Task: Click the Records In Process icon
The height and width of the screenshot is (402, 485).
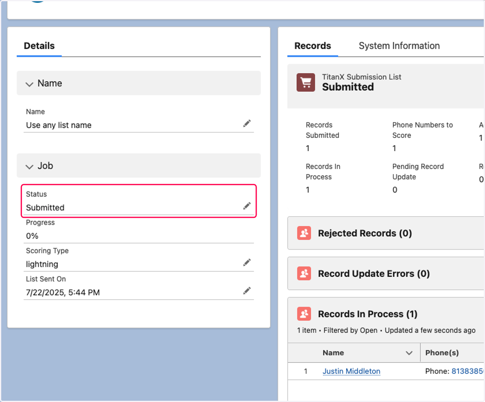Action: (304, 314)
